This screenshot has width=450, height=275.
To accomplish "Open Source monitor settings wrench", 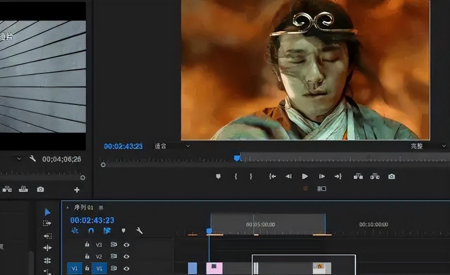I will tap(33, 159).
